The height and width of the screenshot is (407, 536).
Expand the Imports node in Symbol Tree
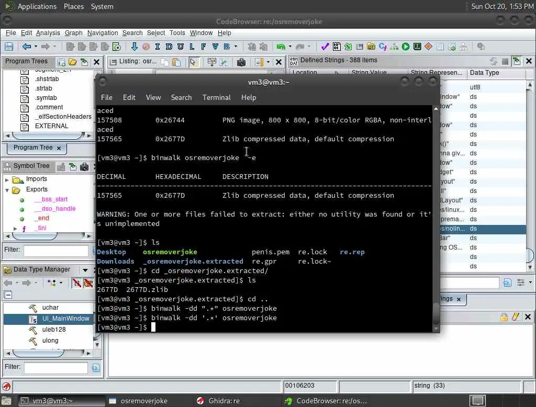7,179
